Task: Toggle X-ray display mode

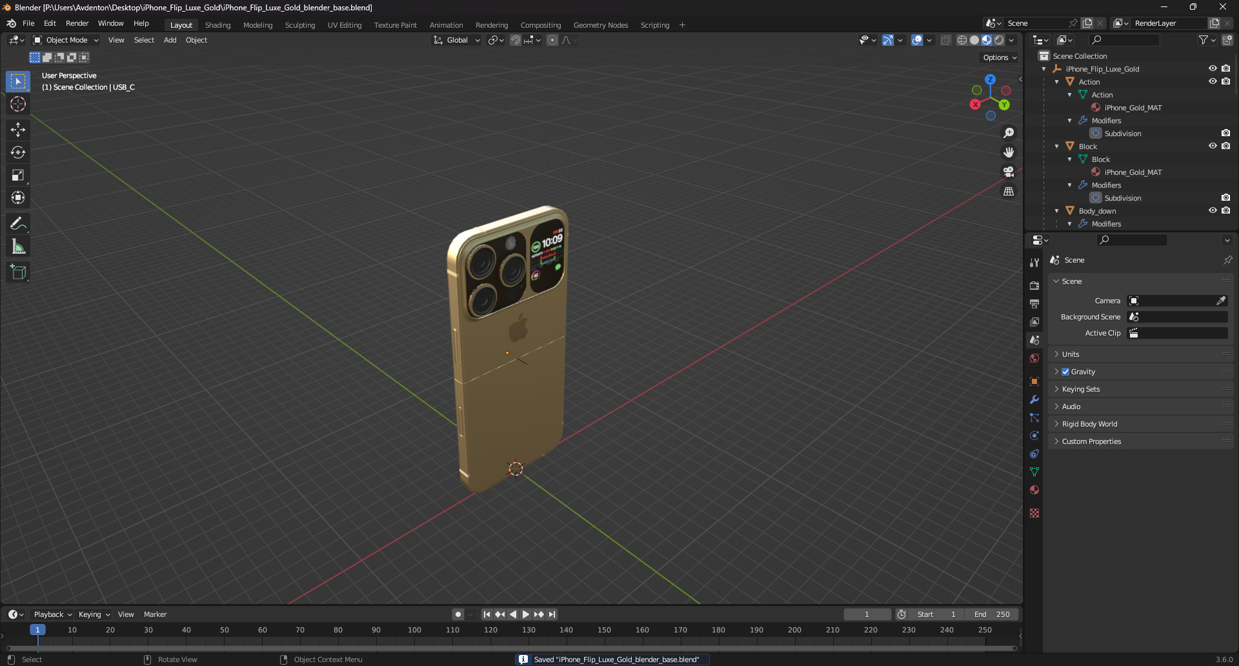Action: pos(946,40)
